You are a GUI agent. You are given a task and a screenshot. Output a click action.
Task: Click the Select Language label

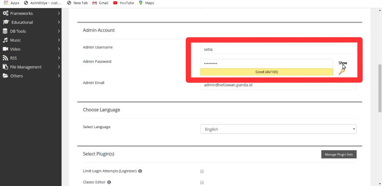(97, 127)
